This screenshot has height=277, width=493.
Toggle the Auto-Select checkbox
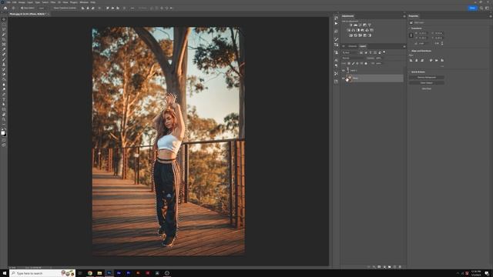click(x=22, y=8)
